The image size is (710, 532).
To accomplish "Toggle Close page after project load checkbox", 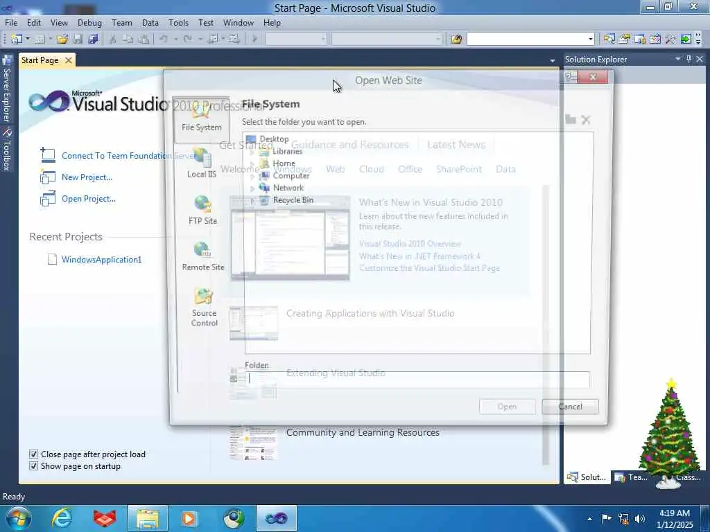I will 33,454.
